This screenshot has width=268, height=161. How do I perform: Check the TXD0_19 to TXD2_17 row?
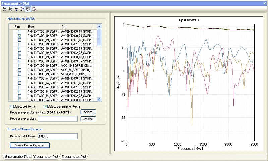(20, 48)
